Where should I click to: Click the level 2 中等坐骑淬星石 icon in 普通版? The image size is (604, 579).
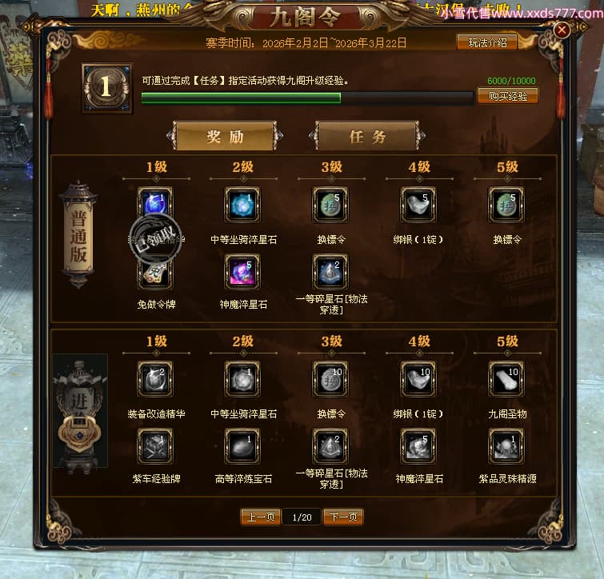(242, 205)
